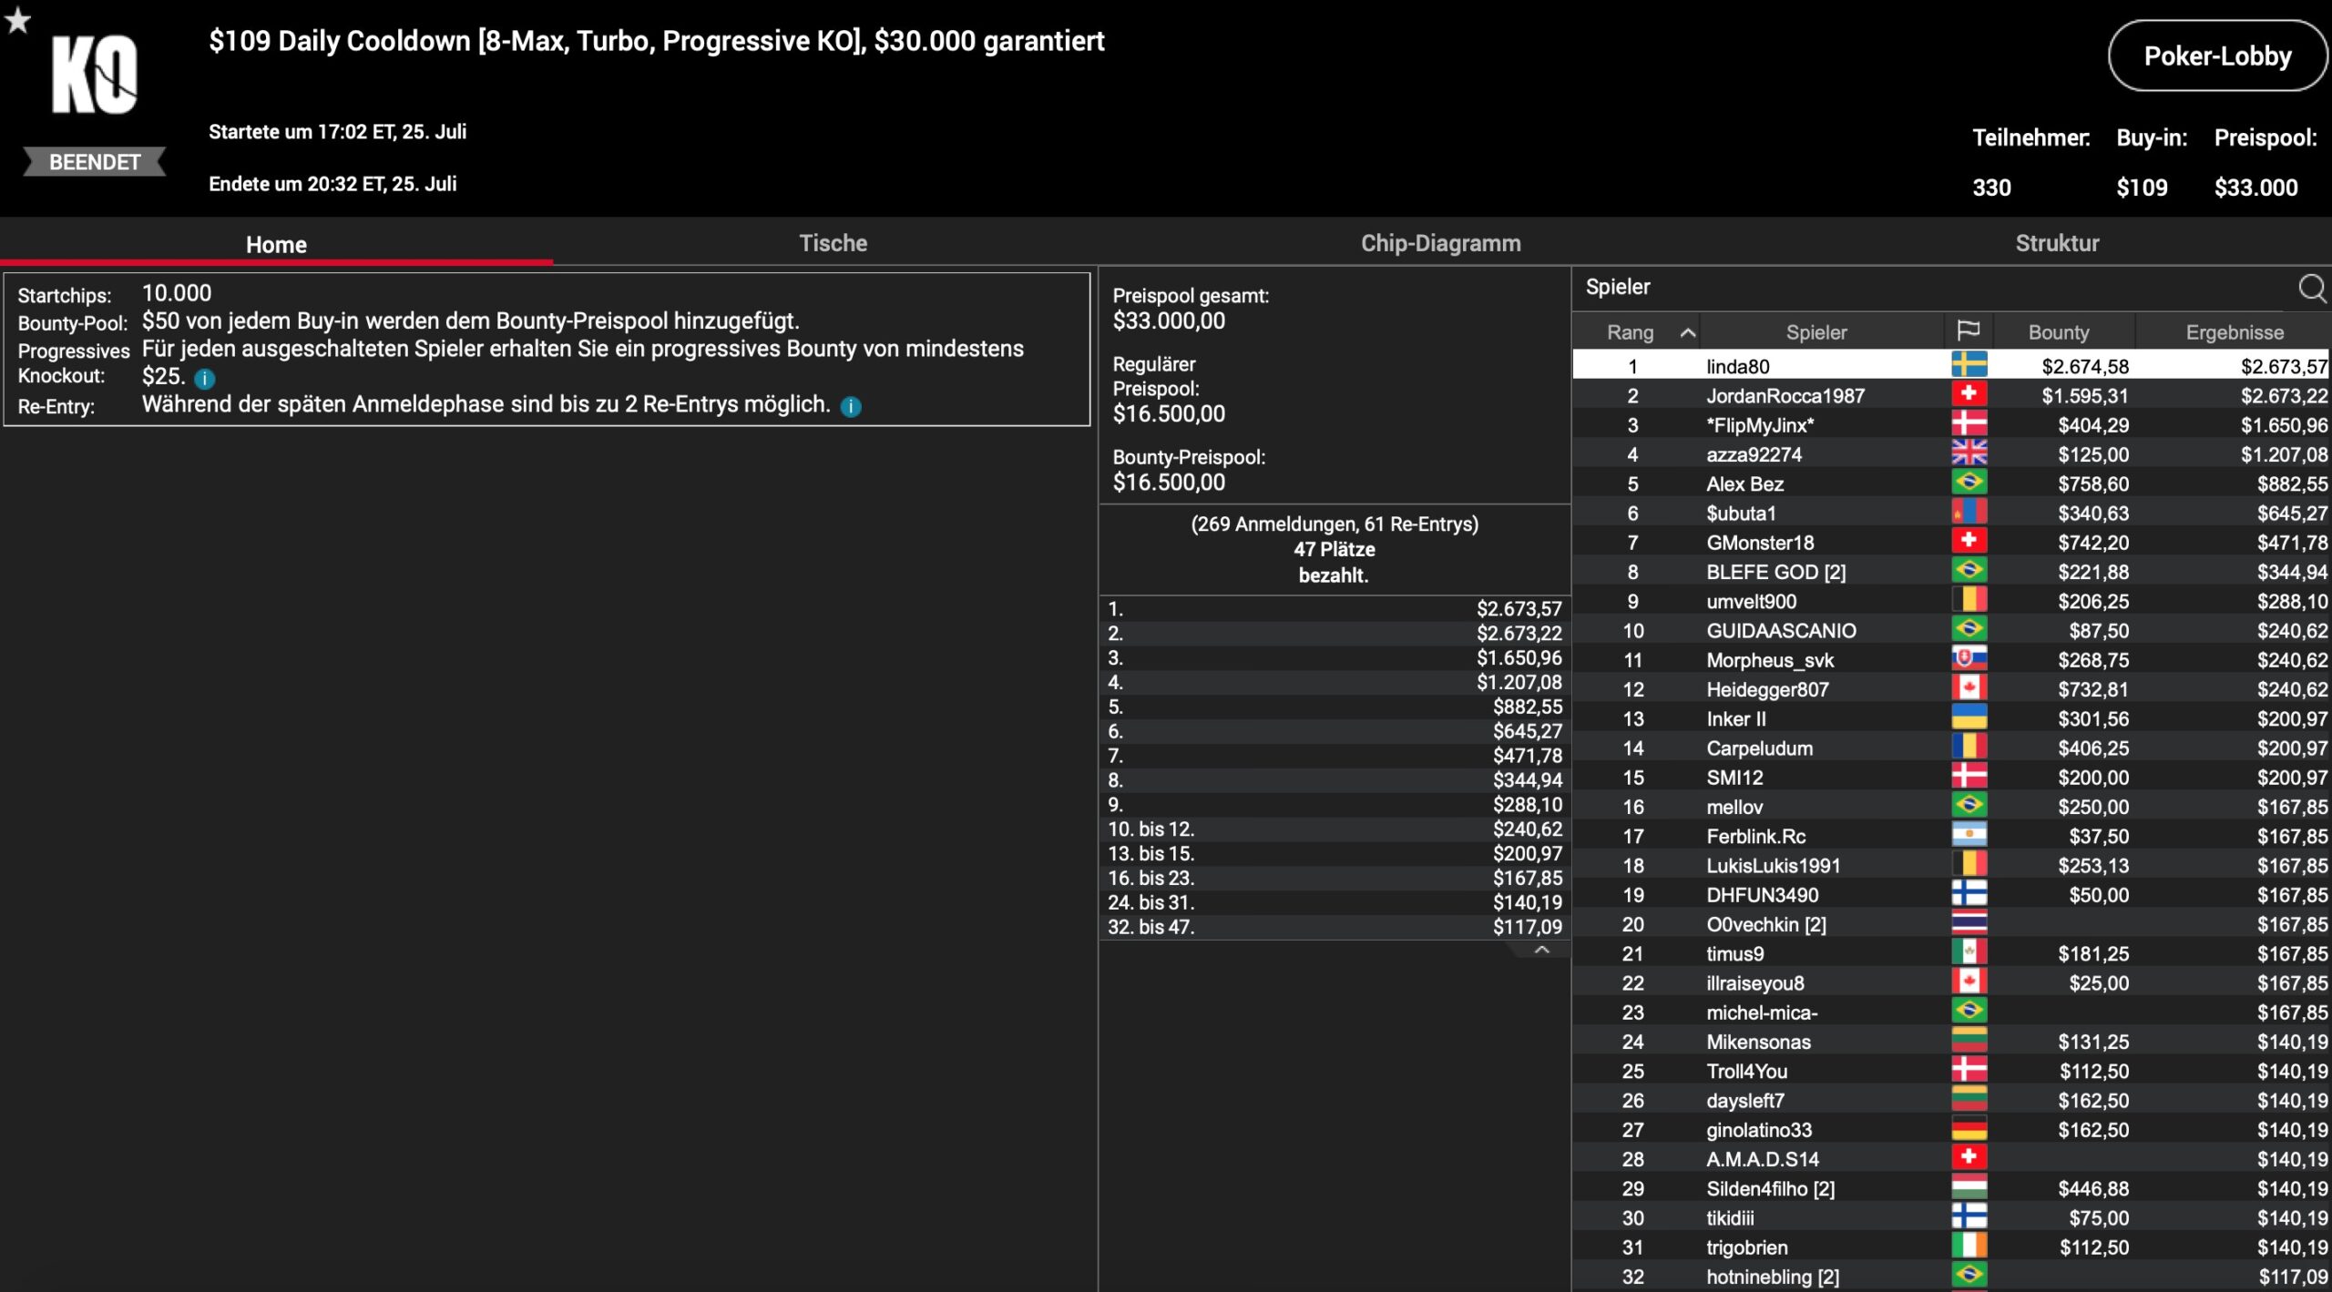Sort by Bounty column header
The width and height of the screenshot is (2332, 1292).
point(2058,332)
